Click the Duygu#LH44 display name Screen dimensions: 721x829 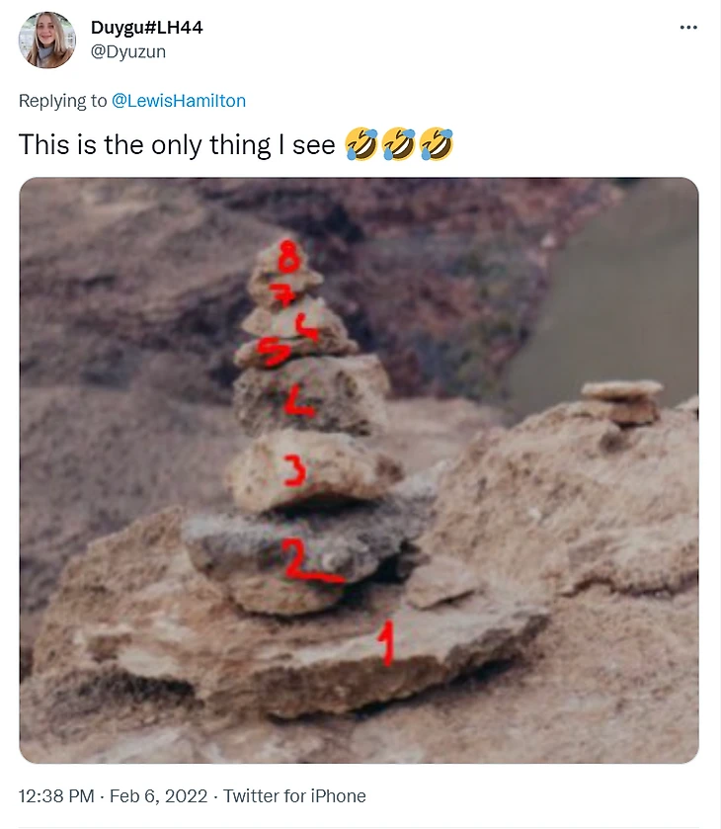pyautogui.click(x=146, y=28)
